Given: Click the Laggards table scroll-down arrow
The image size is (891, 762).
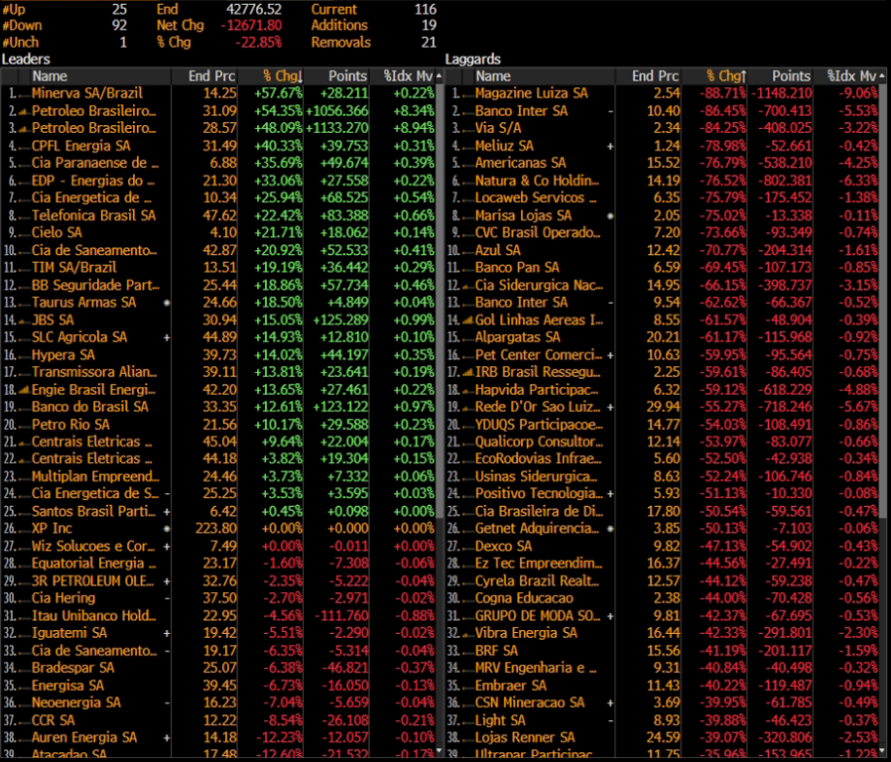Looking at the screenshot, I should tap(882, 752).
